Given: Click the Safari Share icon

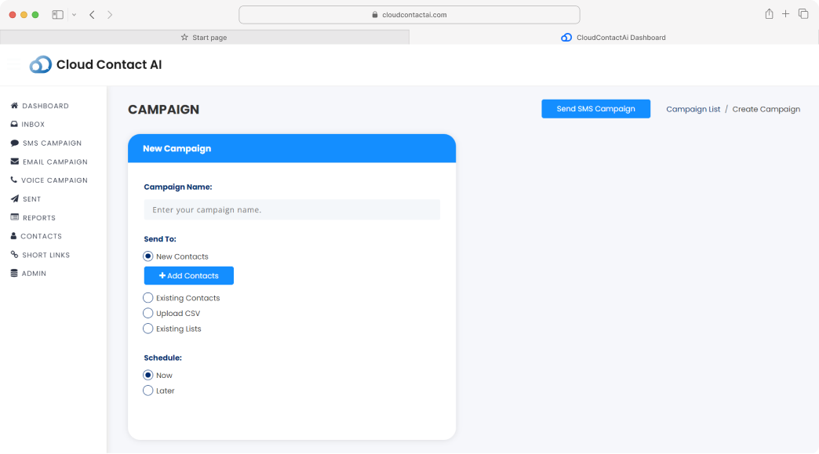Looking at the screenshot, I should (x=769, y=14).
